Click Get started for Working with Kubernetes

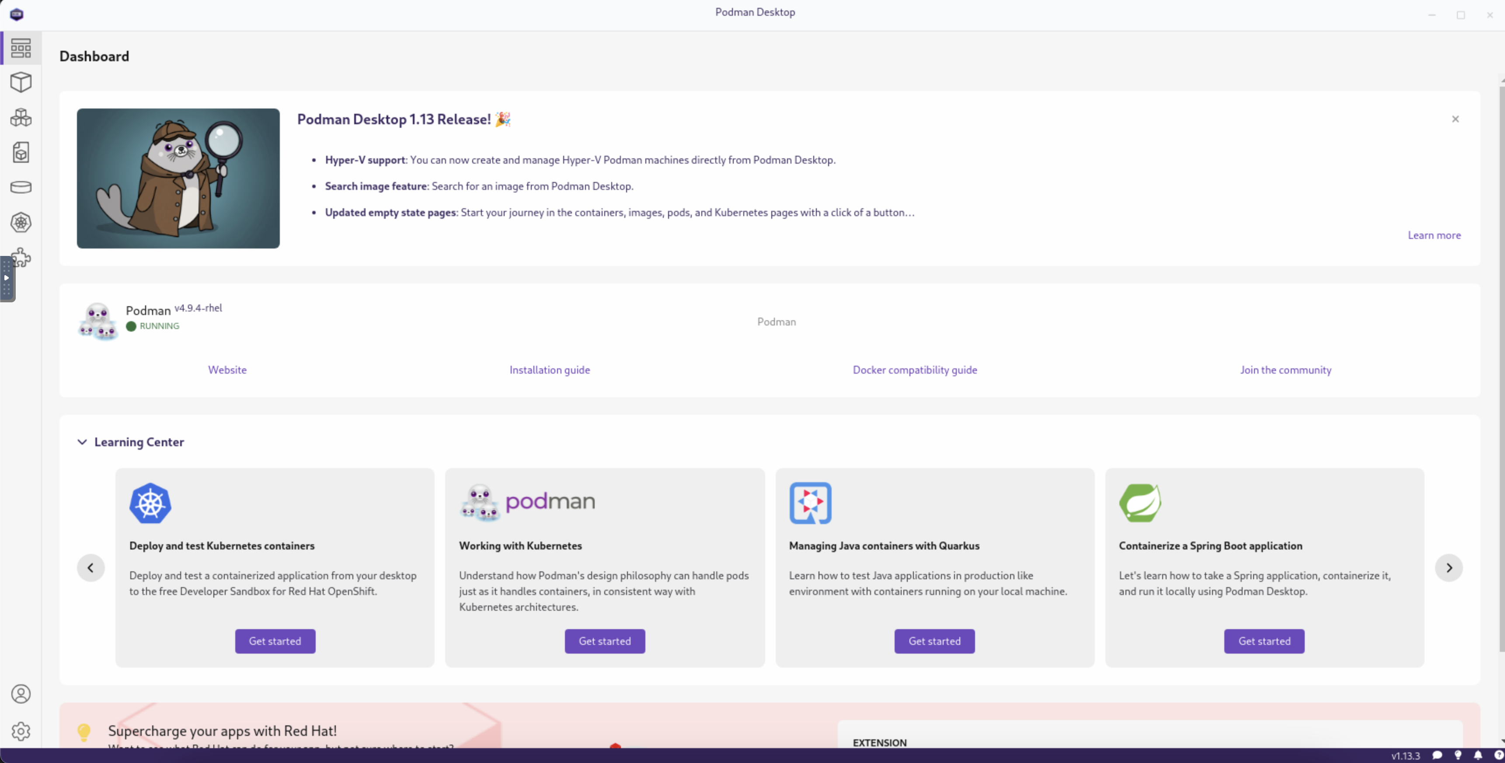[x=605, y=641]
